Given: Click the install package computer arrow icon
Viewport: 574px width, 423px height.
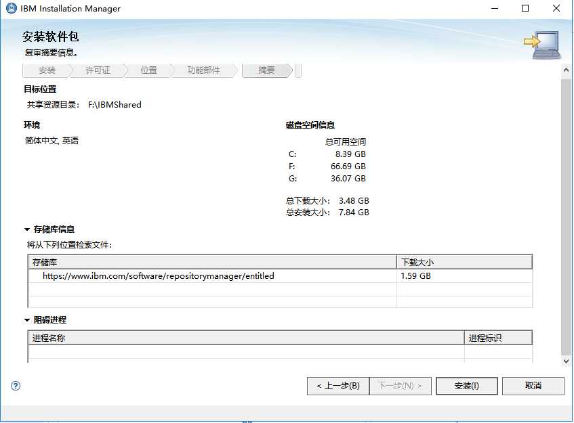Looking at the screenshot, I should pyautogui.click(x=542, y=45).
